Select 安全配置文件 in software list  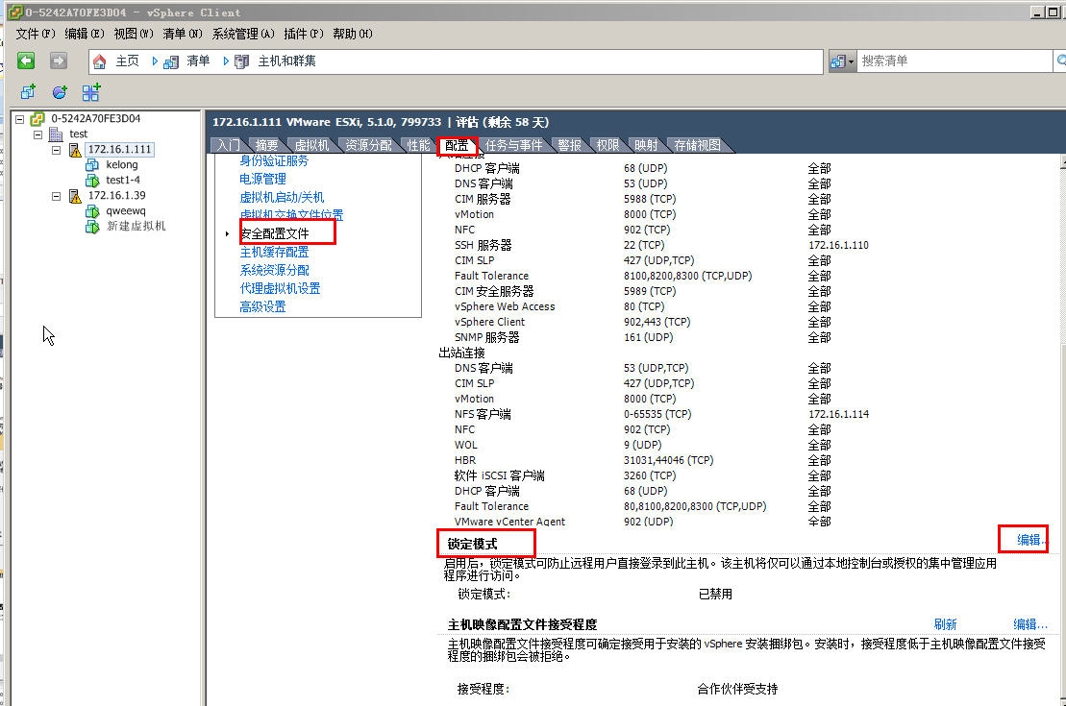click(x=275, y=233)
